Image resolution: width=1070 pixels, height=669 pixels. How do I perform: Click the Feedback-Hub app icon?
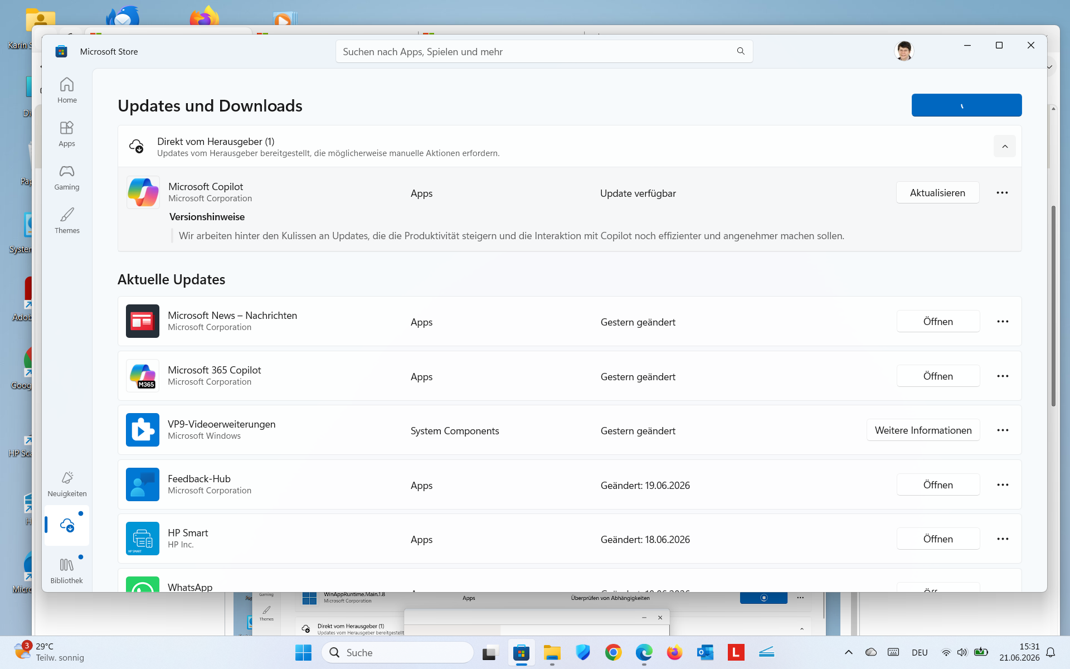point(142,484)
